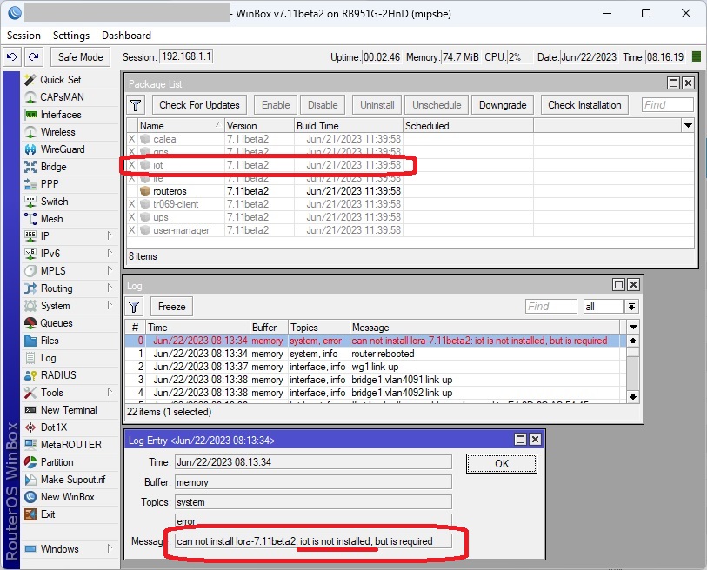Select the 'router rebooted' log entry
707x570 pixels.
375,354
